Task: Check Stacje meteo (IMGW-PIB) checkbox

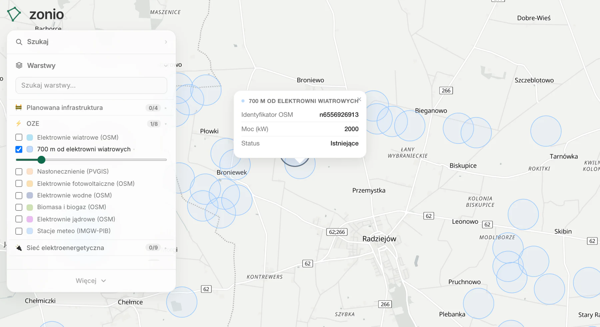Action: coord(19,231)
